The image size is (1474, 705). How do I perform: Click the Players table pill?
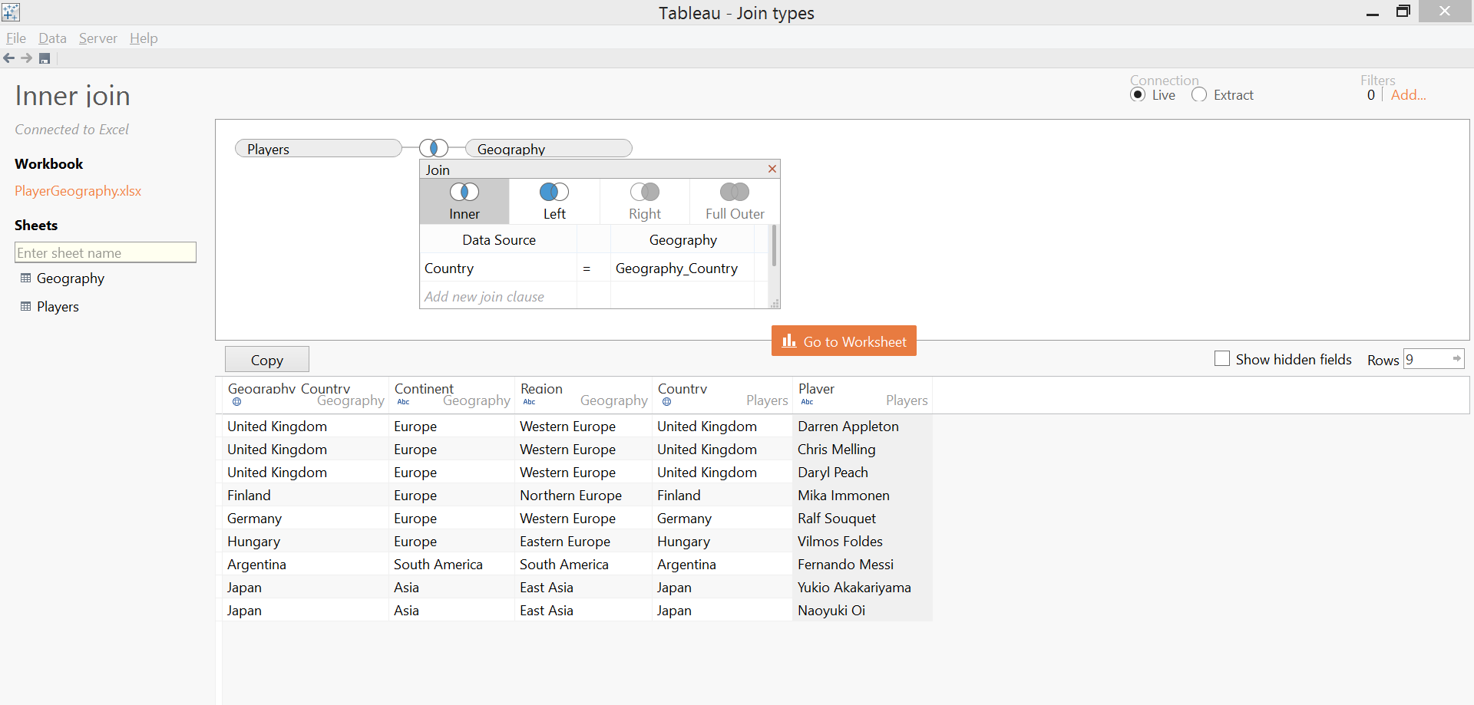(x=319, y=148)
